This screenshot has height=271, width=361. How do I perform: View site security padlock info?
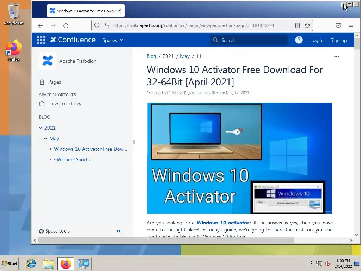pos(106,25)
